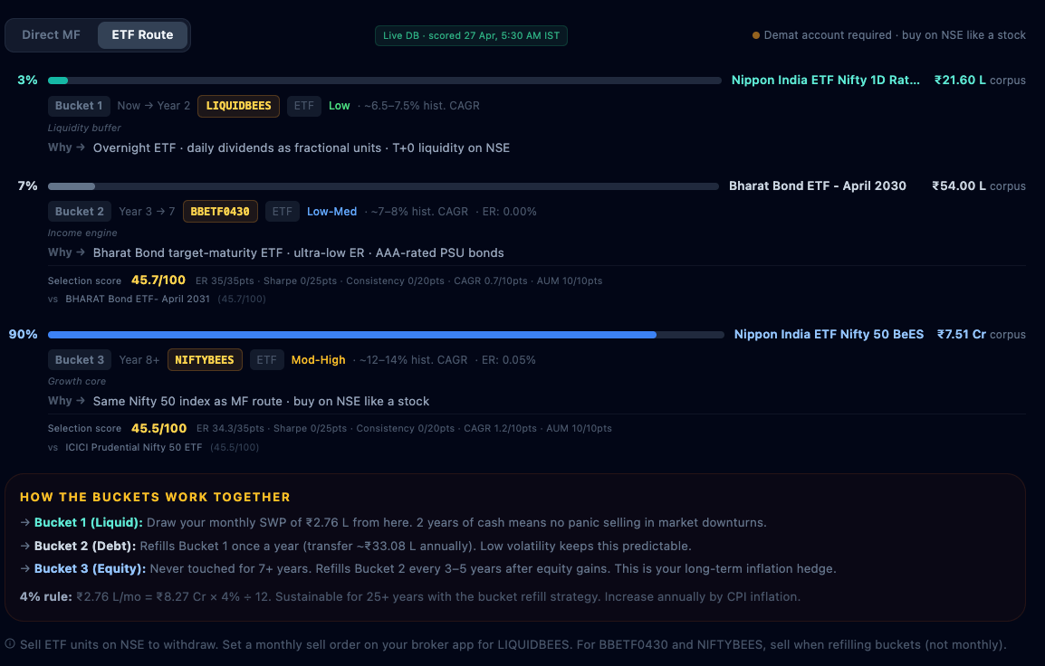Click the orange demat account indicator dot
Screen dimensions: 1045x666
[x=756, y=35]
